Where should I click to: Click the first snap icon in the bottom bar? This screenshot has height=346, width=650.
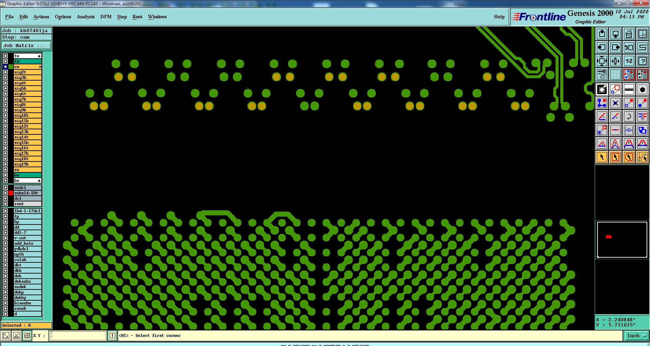[x=6, y=336]
